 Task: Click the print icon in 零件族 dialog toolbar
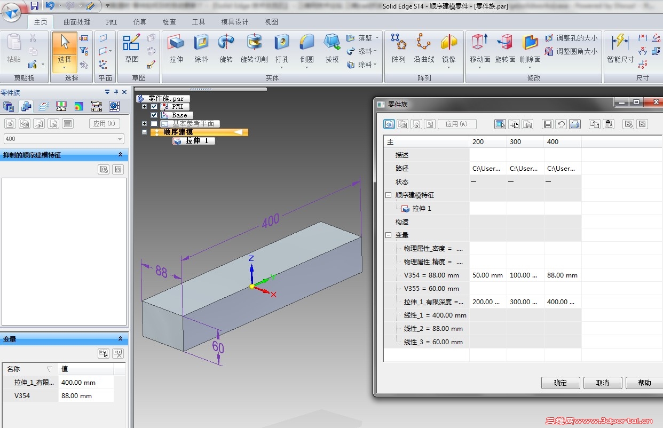tap(575, 124)
